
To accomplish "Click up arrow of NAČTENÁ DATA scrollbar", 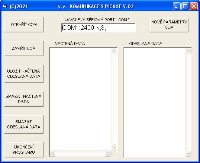I will point(114,51).
